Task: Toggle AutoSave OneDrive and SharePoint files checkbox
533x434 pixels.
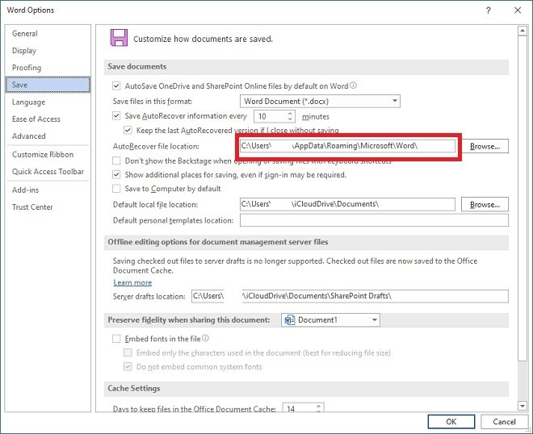Action: coord(116,86)
